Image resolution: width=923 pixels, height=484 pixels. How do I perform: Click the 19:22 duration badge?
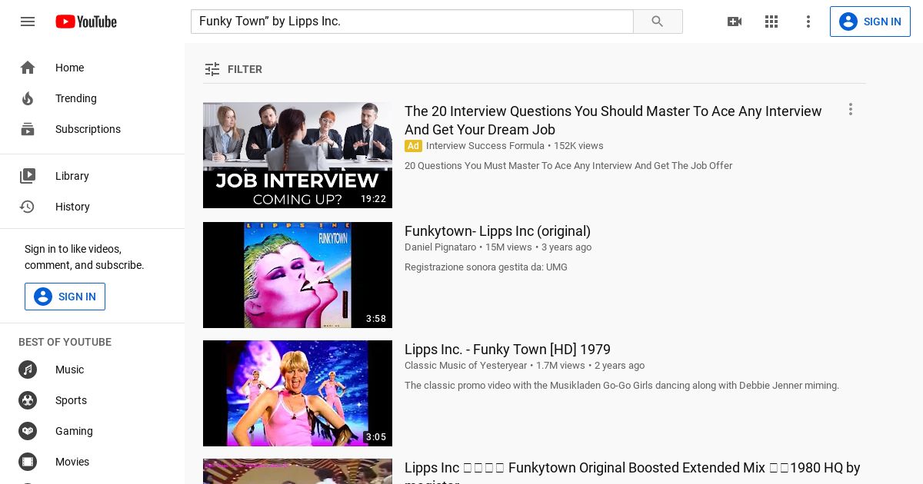tap(374, 199)
